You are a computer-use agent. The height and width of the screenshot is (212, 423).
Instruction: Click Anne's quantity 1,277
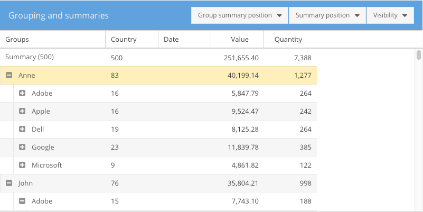pyautogui.click(x=303, y=76)
